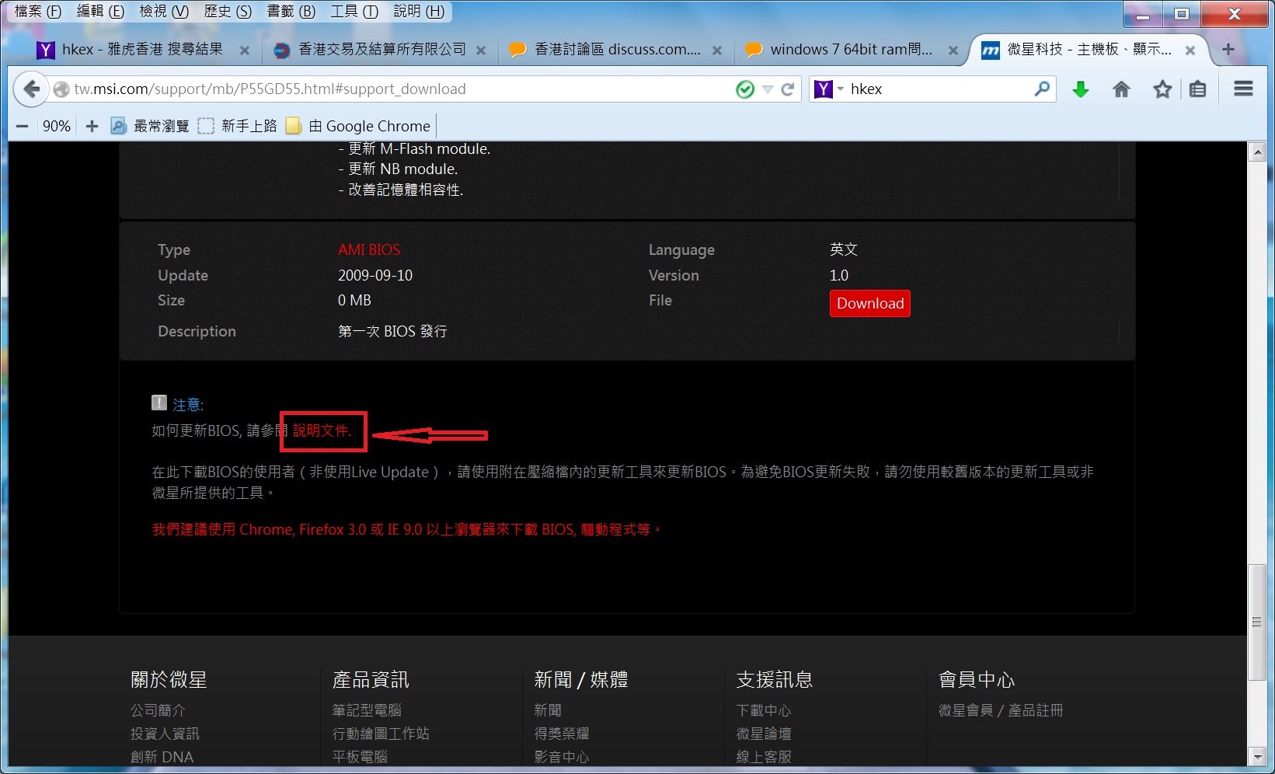This screenshot has width=1275, height=774.
Task: Open 線上客服 footer link
Action: (x=764, y=757)
